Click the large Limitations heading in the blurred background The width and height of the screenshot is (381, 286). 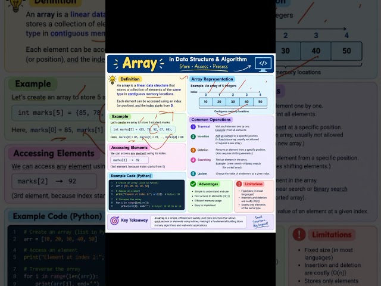point(332,235)
